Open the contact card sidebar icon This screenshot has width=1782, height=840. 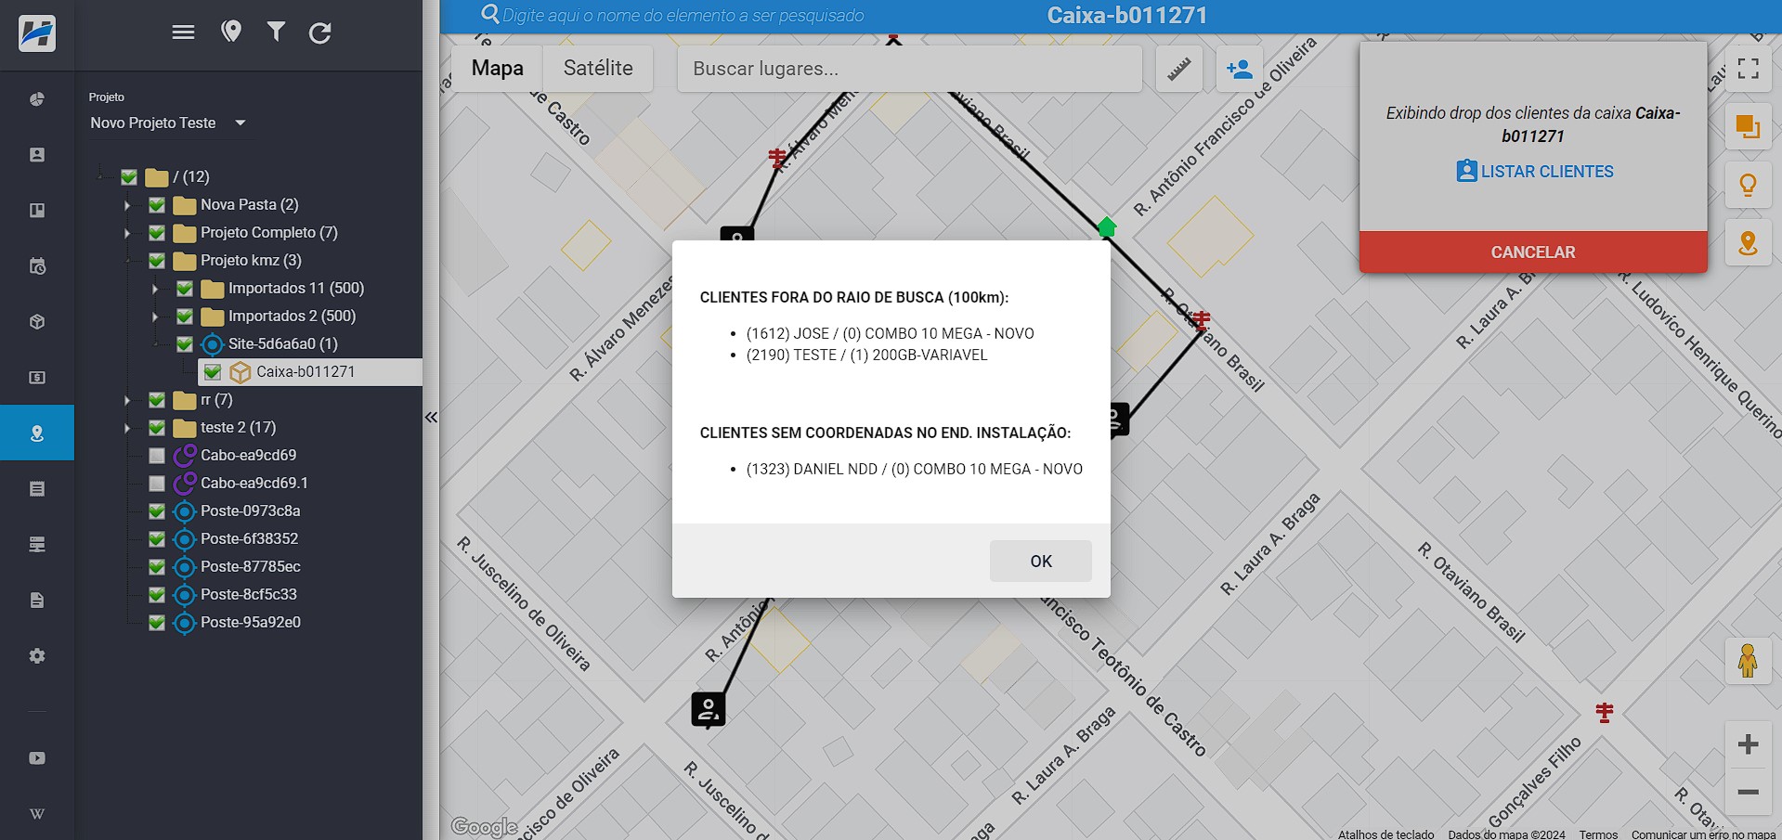[37, 155]
